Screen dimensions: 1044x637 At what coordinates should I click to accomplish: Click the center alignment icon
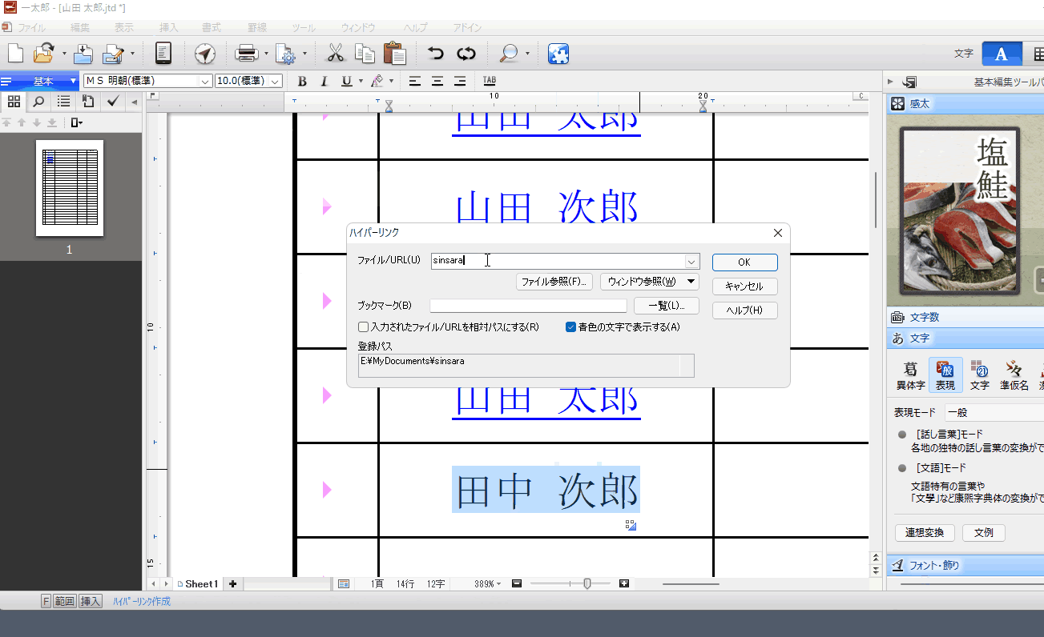[x=437, y=81]
